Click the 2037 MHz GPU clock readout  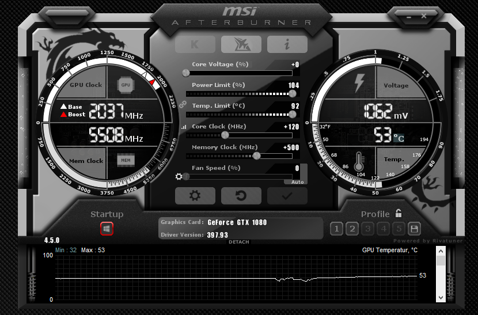(116, 111)
